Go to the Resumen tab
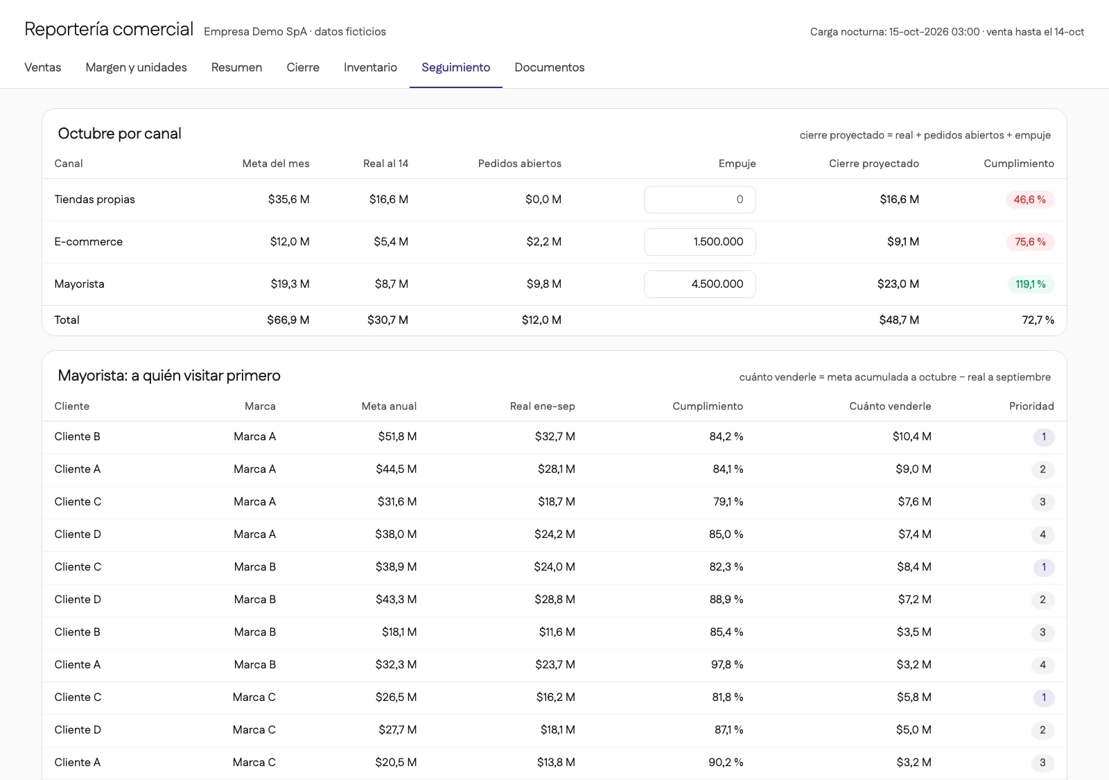 click(236, 67)
